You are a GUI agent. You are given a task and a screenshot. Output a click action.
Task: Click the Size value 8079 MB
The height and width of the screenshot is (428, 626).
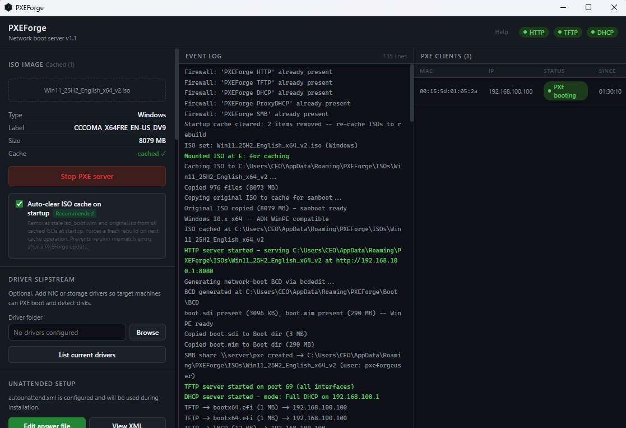[x=152, y=140]
